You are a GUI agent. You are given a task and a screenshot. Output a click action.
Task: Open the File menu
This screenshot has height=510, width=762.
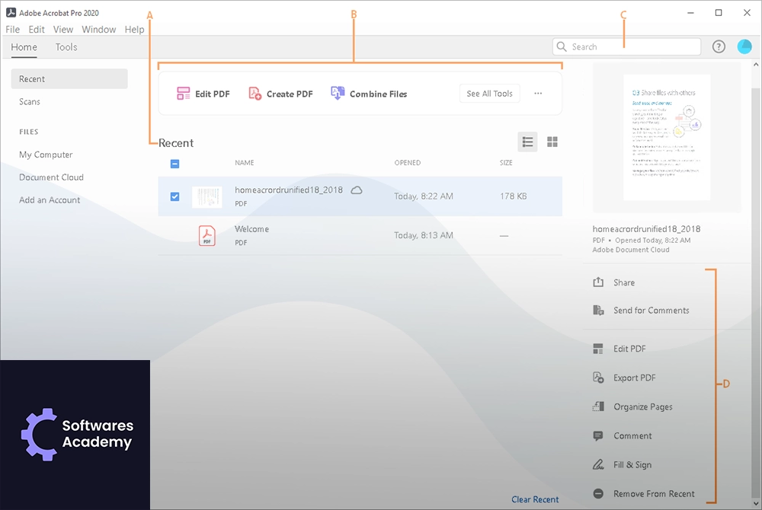point(13,29)
